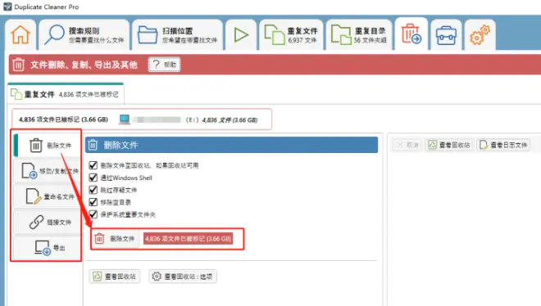Open settings via the orange gears icon
Image resolution: width=541 pixels, height=306 pixels.
point(480,34)
